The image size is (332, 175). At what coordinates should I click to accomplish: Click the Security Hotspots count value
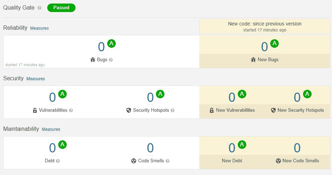click(x=150, y=97)
